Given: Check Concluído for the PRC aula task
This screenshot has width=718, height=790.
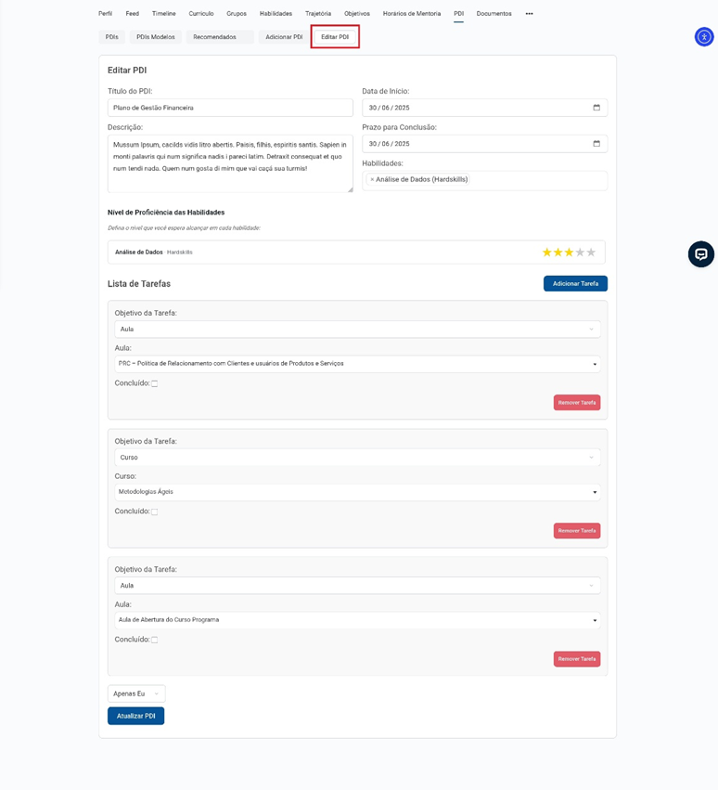Looking at the screenshot, I should click(x=155, y=383).
